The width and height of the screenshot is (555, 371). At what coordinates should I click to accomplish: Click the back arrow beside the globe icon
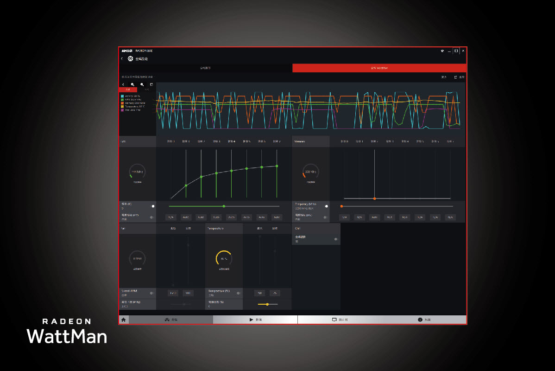pos(122,59)
